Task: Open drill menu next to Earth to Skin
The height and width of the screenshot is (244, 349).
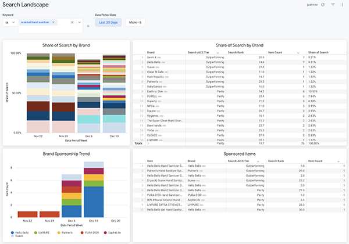Action: [x=166, y=92]
